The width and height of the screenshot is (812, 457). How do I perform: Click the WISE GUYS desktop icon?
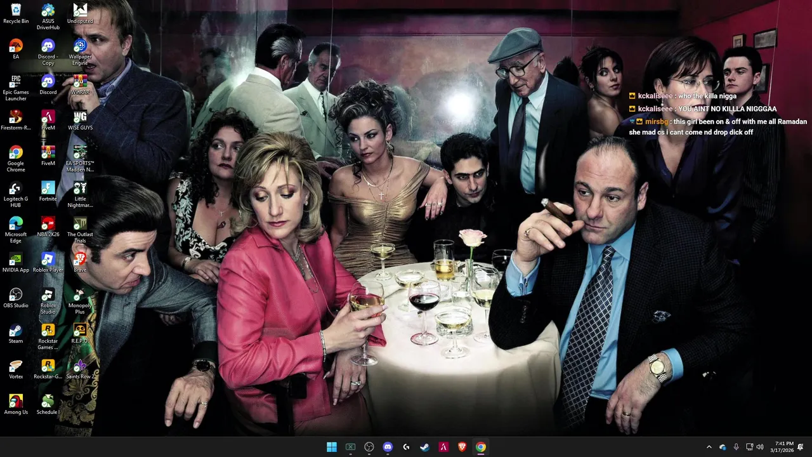(80, 120)
